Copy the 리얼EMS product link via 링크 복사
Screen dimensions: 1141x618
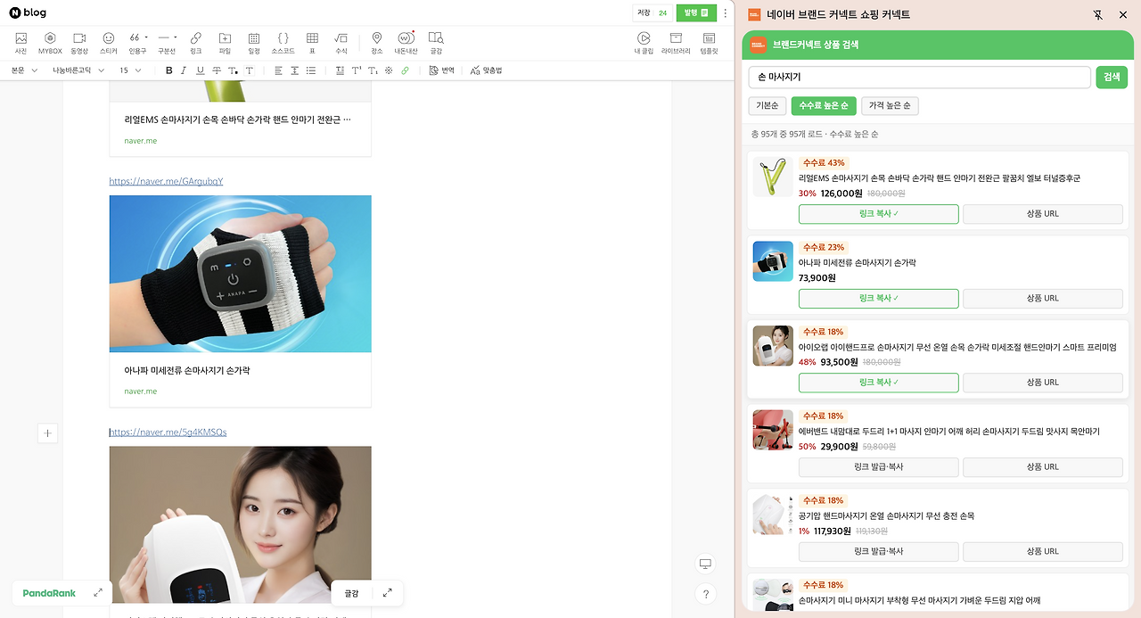[878, 214]
